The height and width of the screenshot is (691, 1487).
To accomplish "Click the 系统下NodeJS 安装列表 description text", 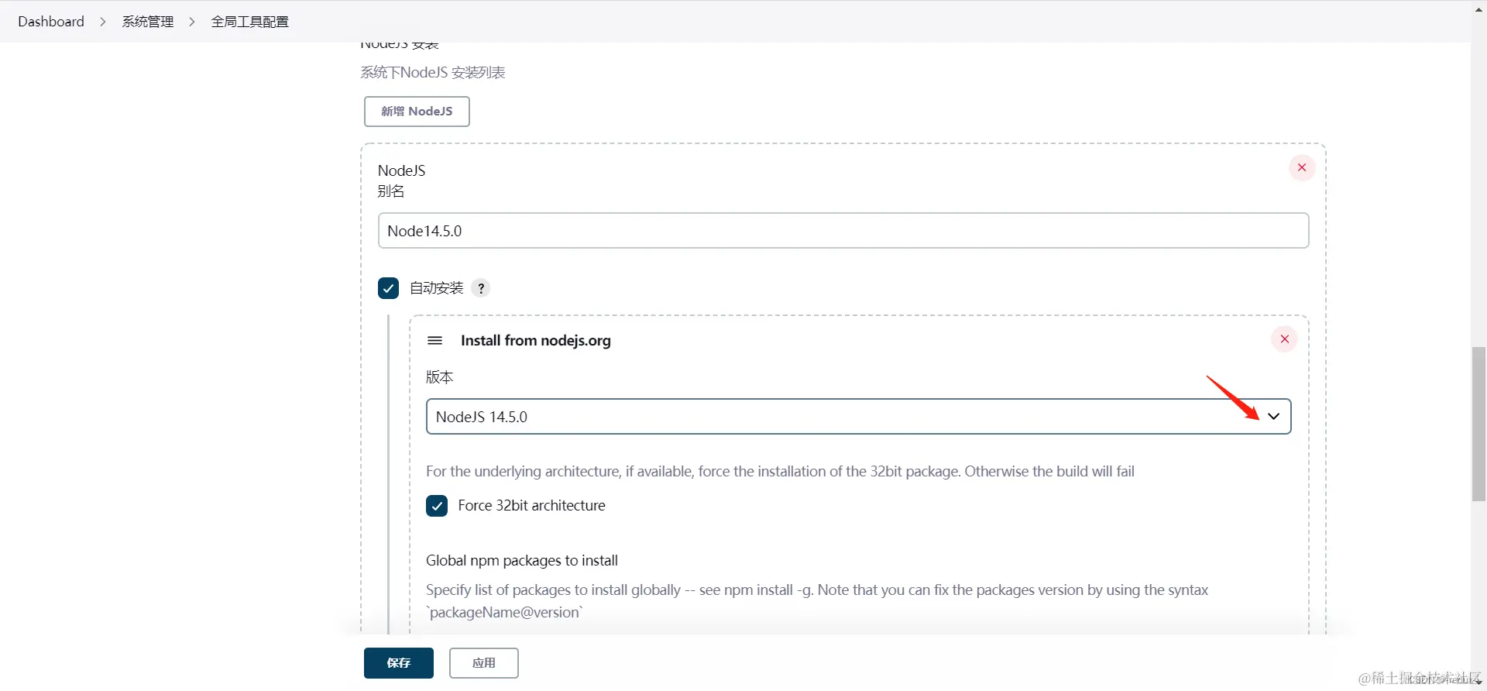I will coord(433,73).
